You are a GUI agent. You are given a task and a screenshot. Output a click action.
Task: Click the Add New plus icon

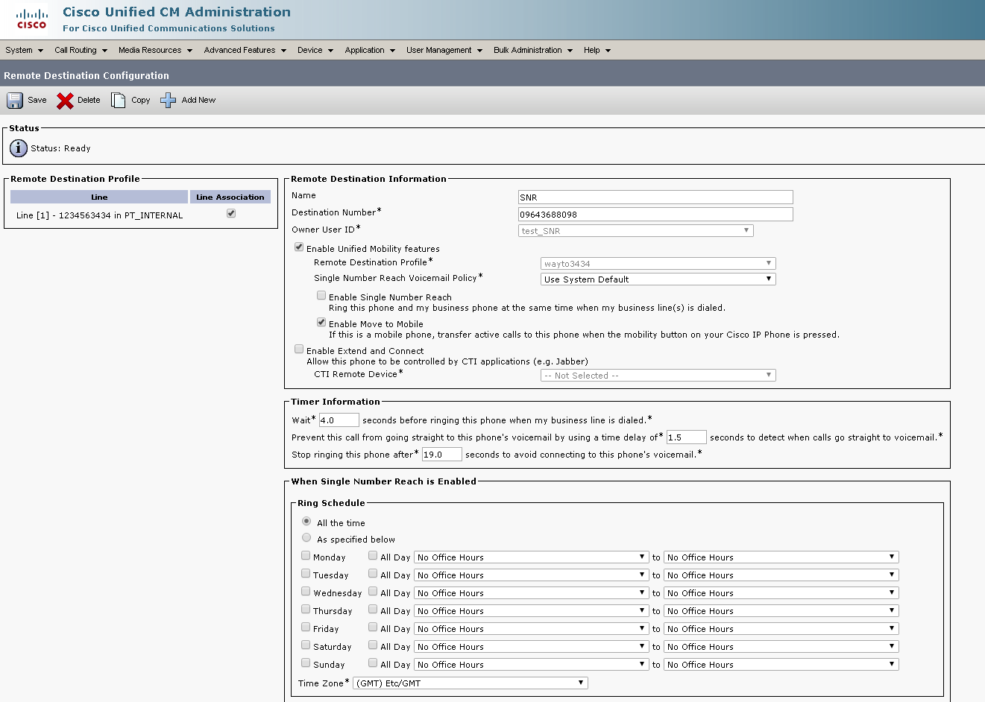pyautogui.click(x=169, y=100)
